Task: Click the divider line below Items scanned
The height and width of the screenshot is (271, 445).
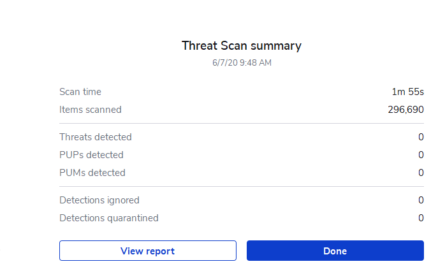Action: click(x=242, y=124)
